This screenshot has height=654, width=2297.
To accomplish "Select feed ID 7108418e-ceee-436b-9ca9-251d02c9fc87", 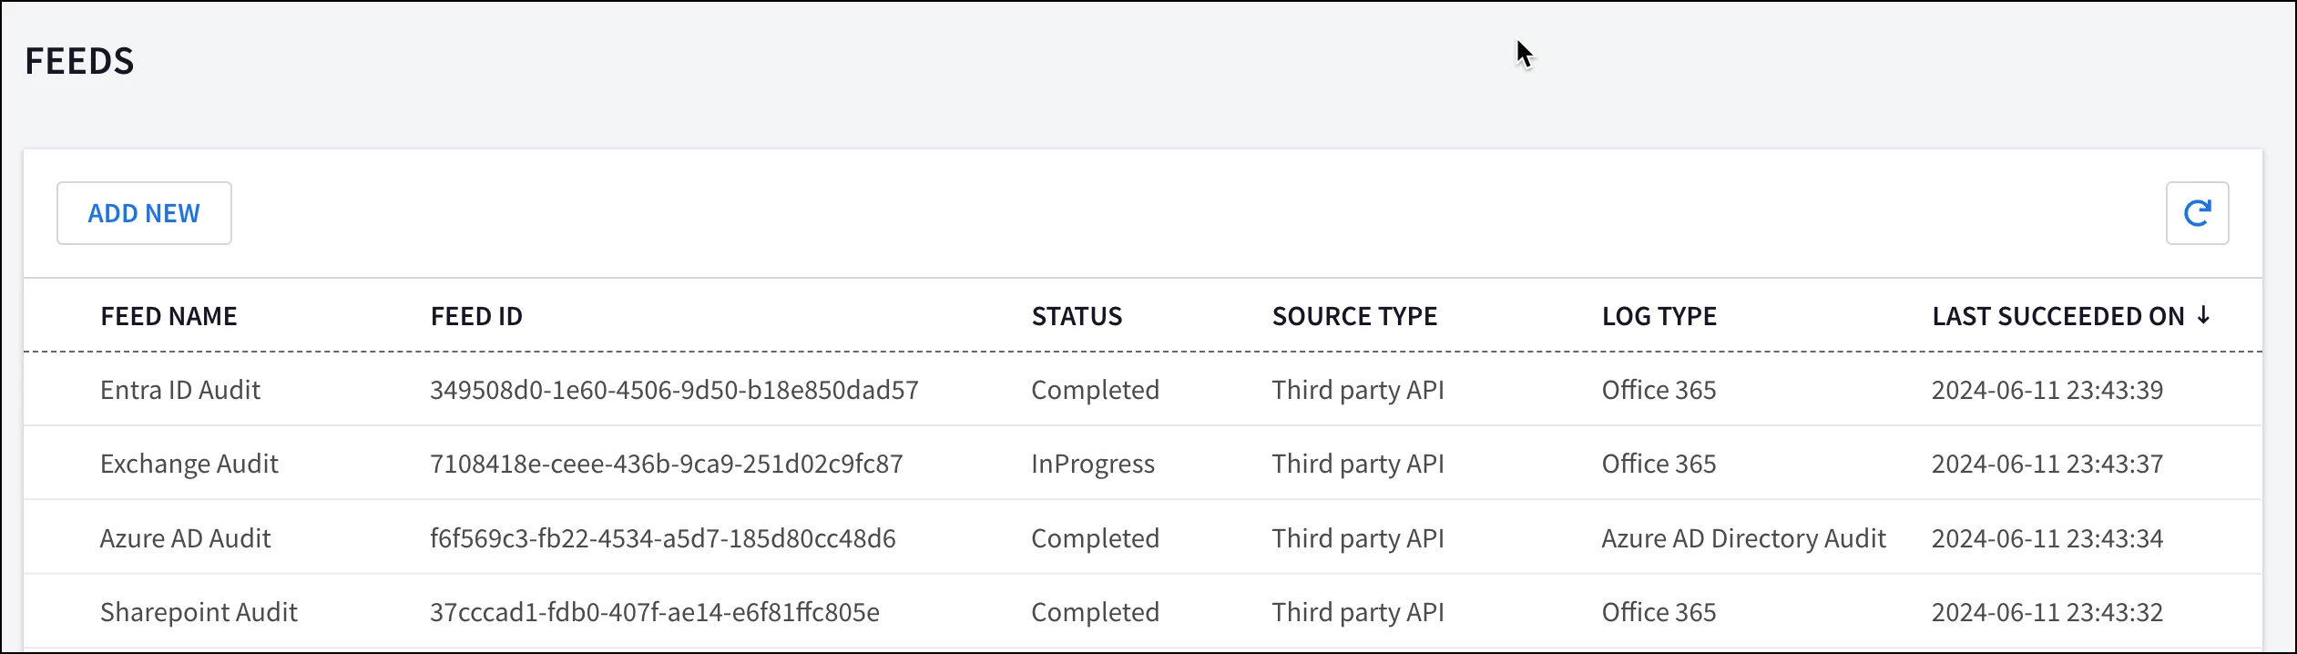I will [x=667, y=464].
